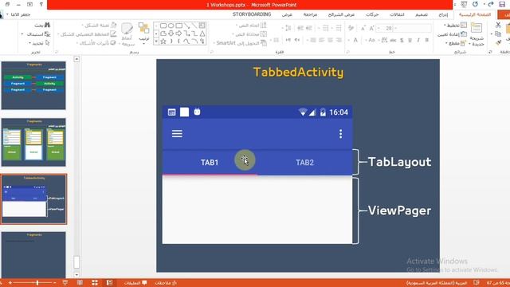Select the star shape in gallery
510x287 pixels.
point(163,41)
